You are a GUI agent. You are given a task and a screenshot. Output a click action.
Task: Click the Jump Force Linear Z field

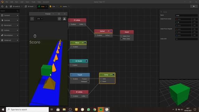pyautogui.click(x=183, y=26)
